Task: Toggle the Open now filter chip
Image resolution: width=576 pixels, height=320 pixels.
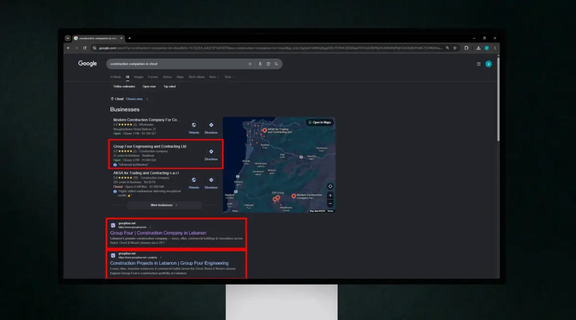Action: coord(149,87)
